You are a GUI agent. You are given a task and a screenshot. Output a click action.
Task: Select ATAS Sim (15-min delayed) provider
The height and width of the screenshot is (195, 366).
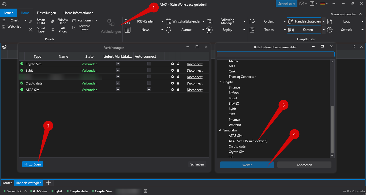pos(248,141)
